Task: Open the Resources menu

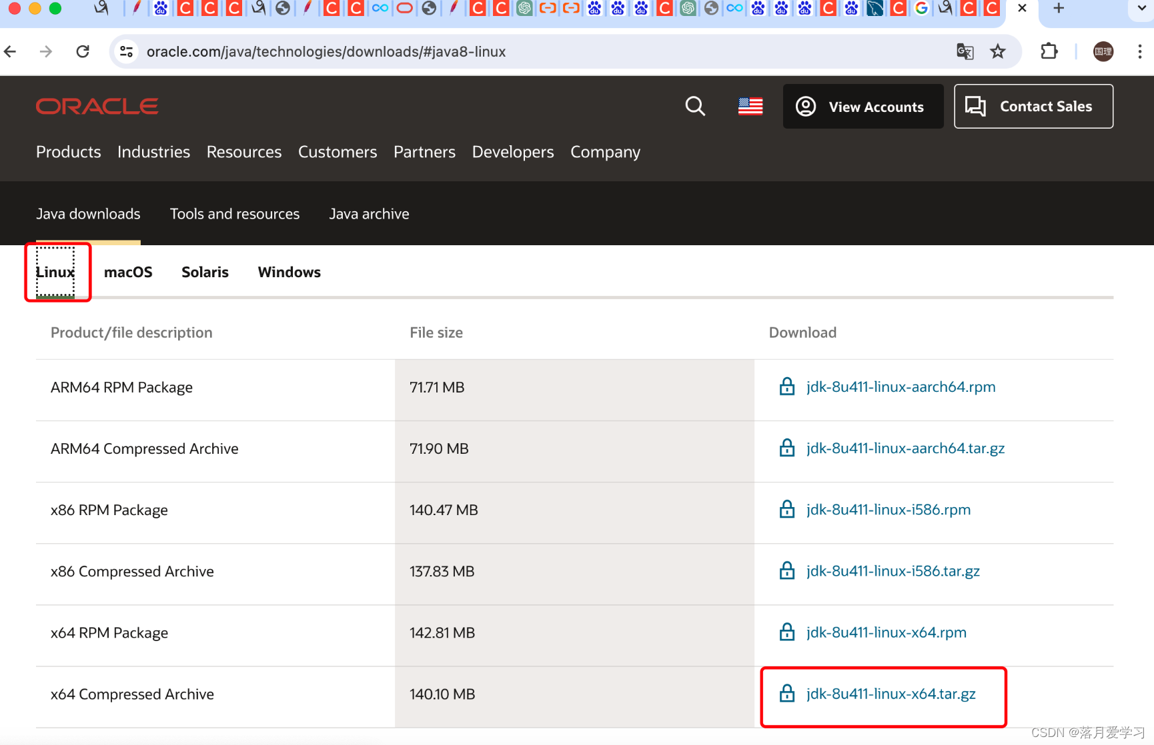Action: click(x=244, y=152)
